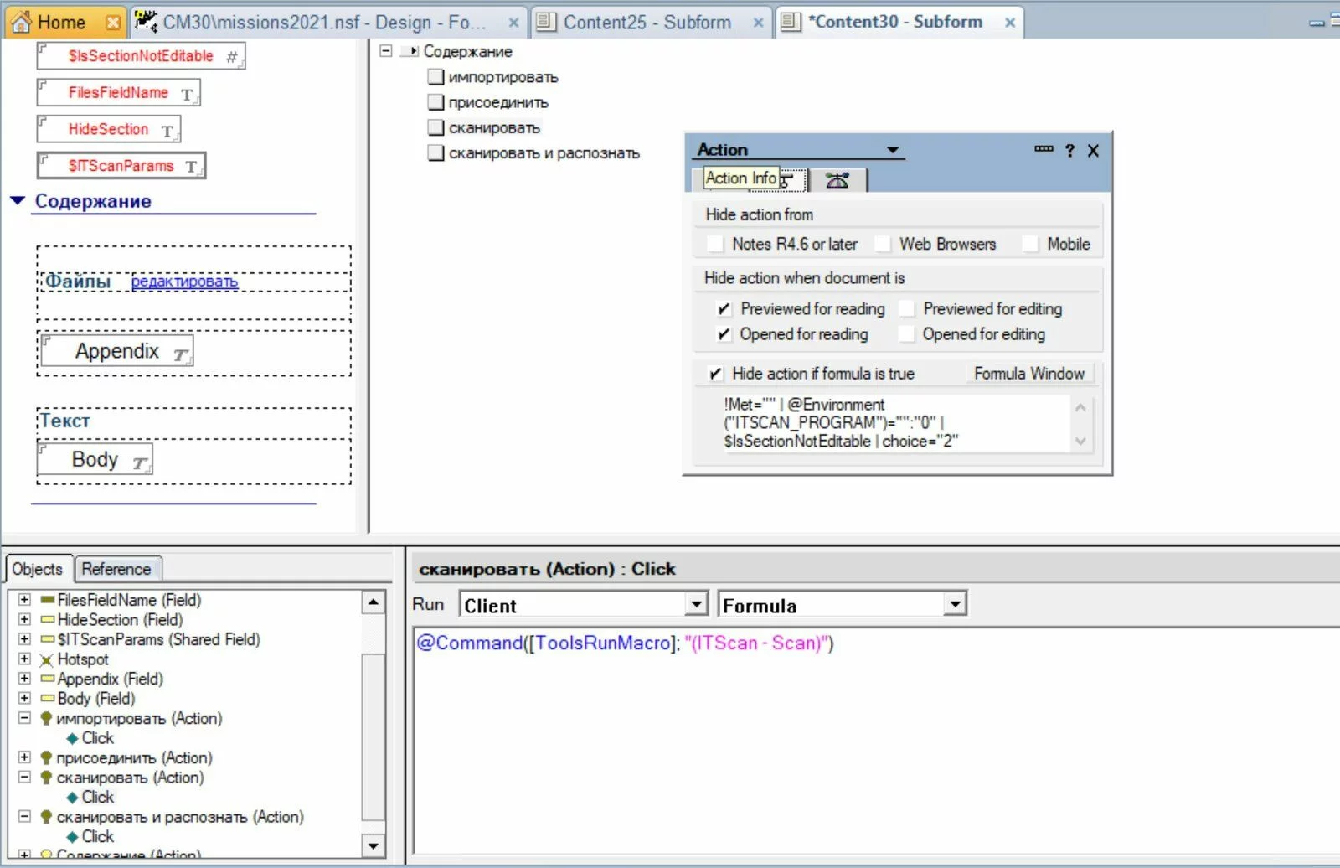Viewport: 1340px width, 868px height.
Task: Click the field icon beside Body (Field)
Action: click(x=48, y=699)
